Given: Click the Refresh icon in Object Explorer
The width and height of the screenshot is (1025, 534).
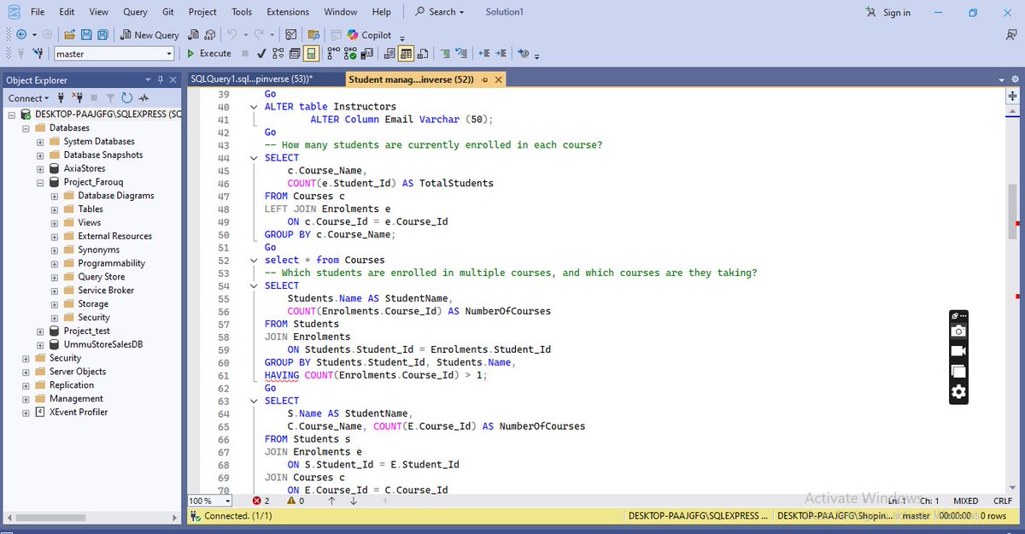Looking at the screenshot, I should point(126,98).
